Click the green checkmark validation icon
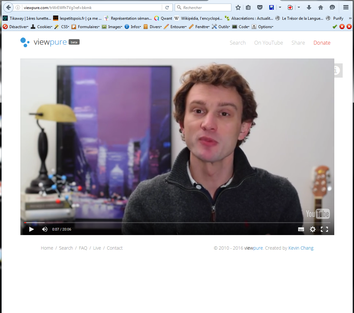354x313 pixels. click(x=335, y=27)
